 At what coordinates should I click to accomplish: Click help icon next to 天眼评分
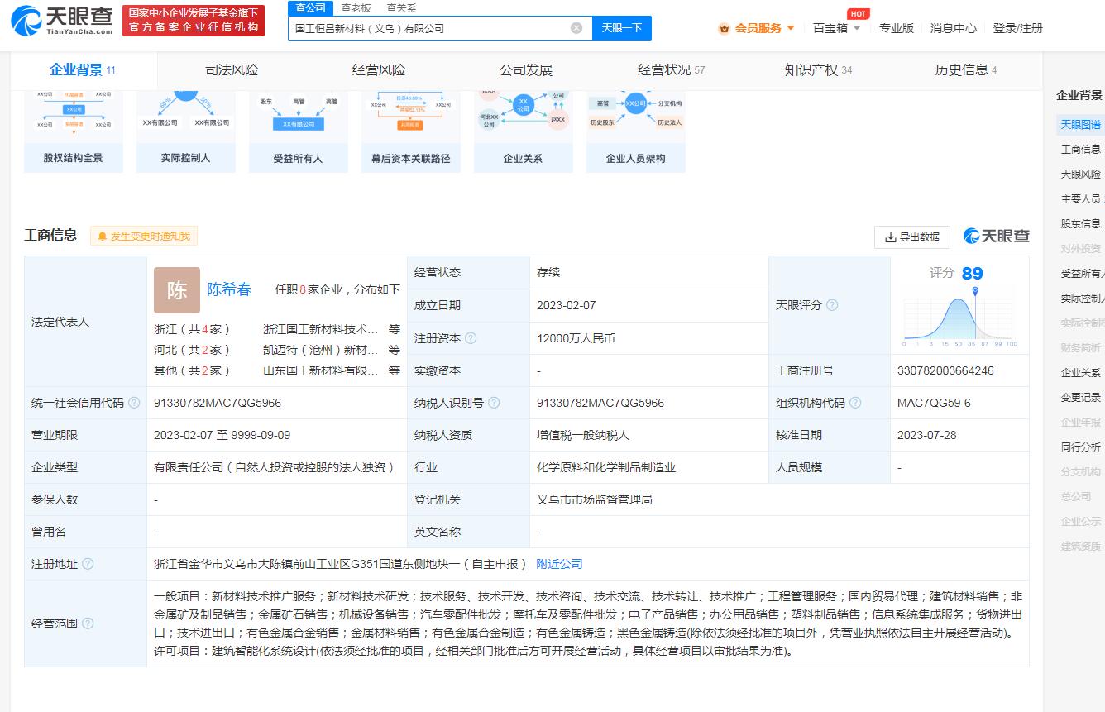(832, 305)
